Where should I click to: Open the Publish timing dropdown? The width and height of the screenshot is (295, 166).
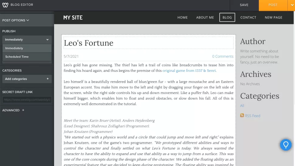(x=27, y=40)
